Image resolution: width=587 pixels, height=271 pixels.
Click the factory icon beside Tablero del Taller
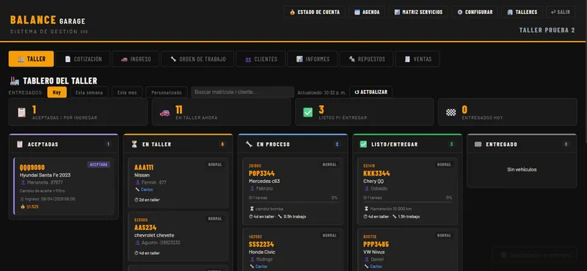click(x=15, y=81)
